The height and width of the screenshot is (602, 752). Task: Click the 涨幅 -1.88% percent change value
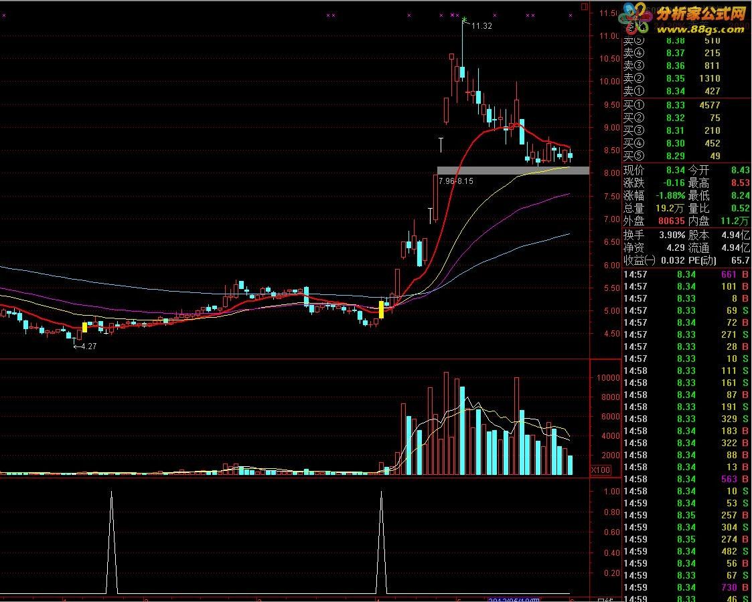(x=671, y=195)
